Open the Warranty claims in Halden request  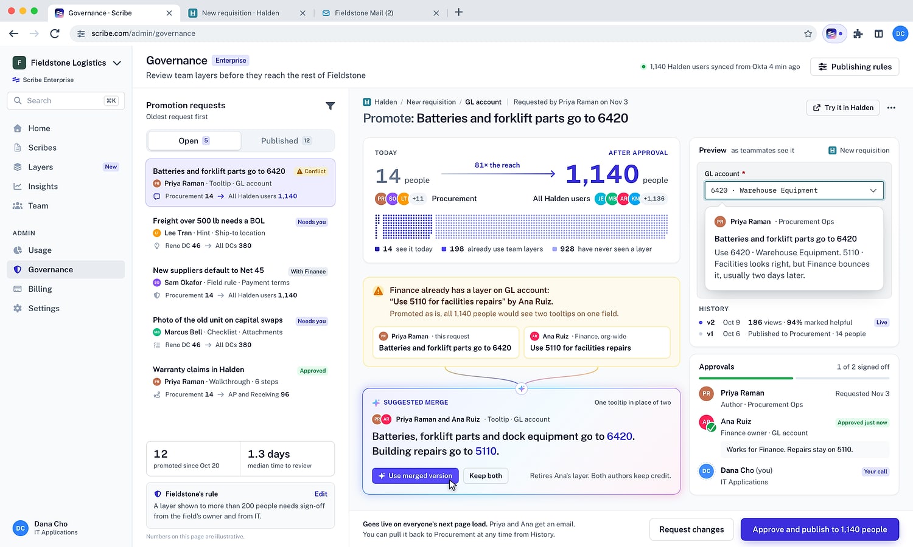coord(240,382)
